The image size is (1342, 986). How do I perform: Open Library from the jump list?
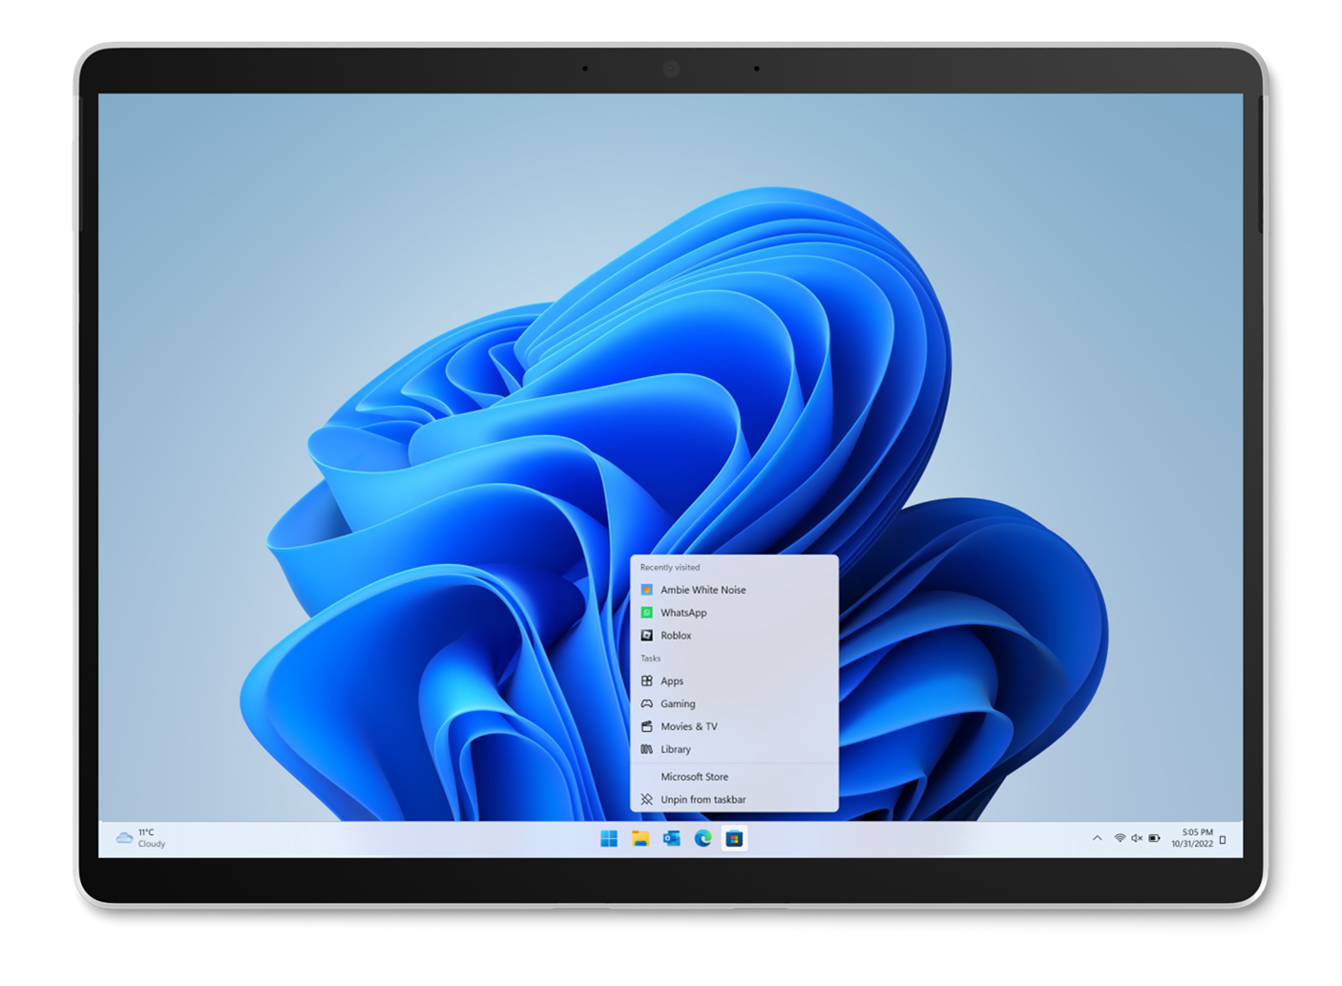click(x=675, y=749)
